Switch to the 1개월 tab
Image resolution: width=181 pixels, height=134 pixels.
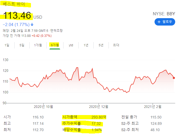pyautogui.click(x=38, y=45)
